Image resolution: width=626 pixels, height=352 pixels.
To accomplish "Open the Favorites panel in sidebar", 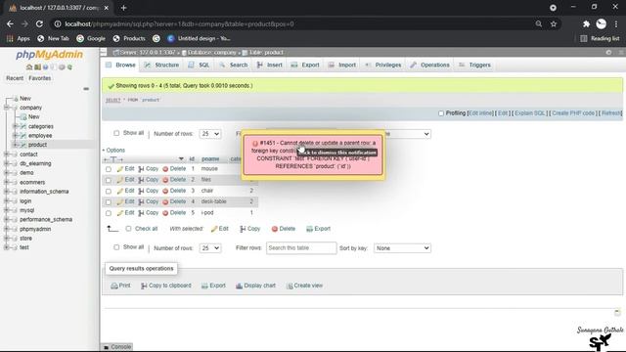I will (39, 78).
